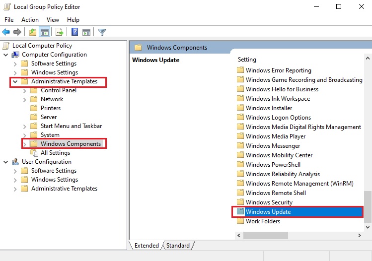The image size is (372, 261).
Task: Maximize the Local Group Policy Editor window
Action: [x=339, y=6]
